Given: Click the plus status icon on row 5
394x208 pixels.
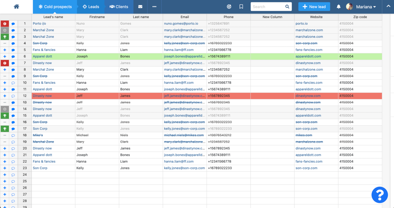Looking at the screenshot, I should pyautogui.click(x=5, y=50).
